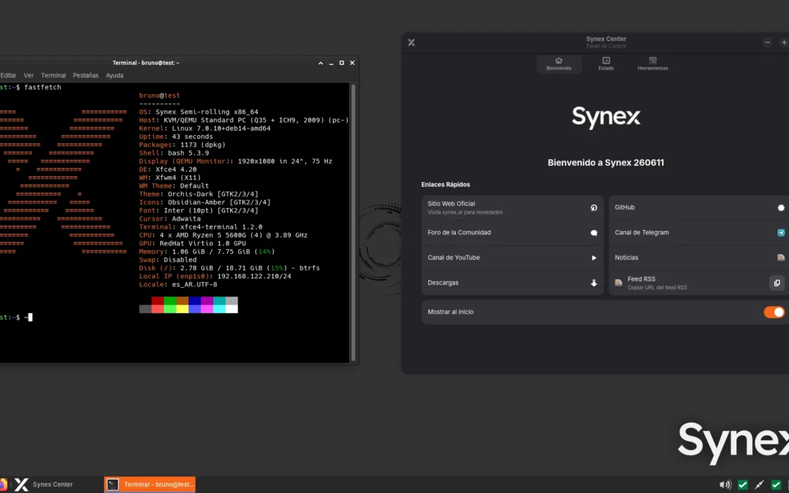
Task: Open the Ver menu in Terminal
Action: pos(28,75)
